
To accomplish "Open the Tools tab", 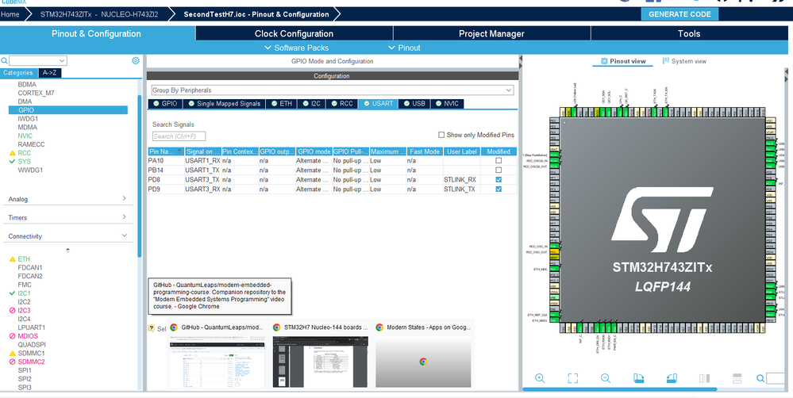I will click(x=689, y=34).
